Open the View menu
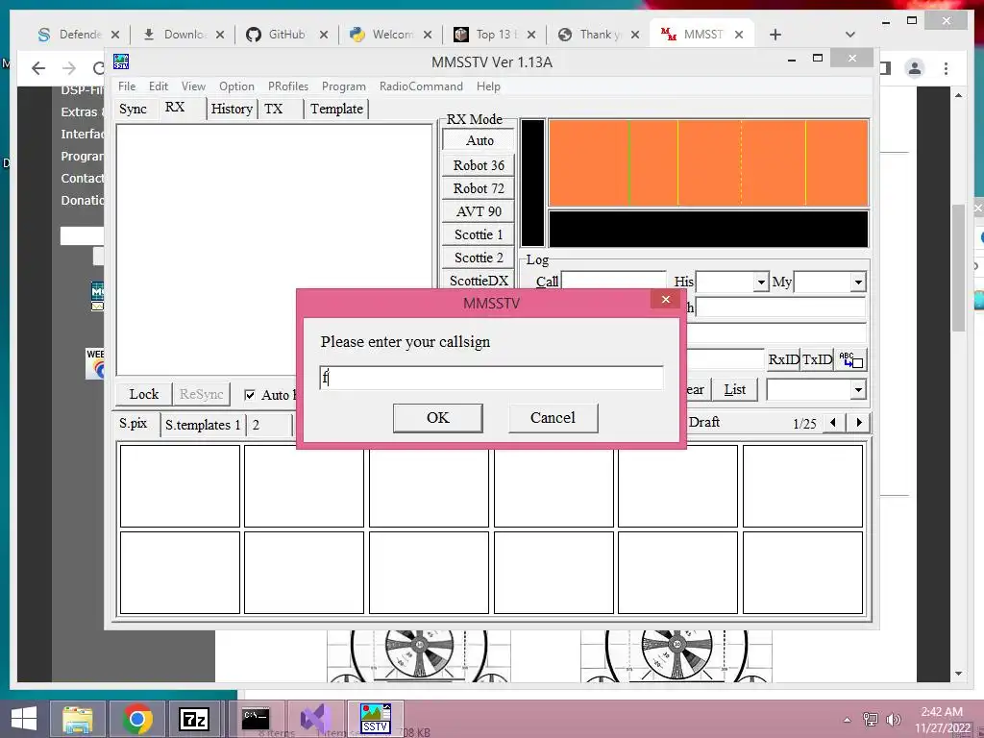This screenshot has height=738, width=984. (193, 86)
